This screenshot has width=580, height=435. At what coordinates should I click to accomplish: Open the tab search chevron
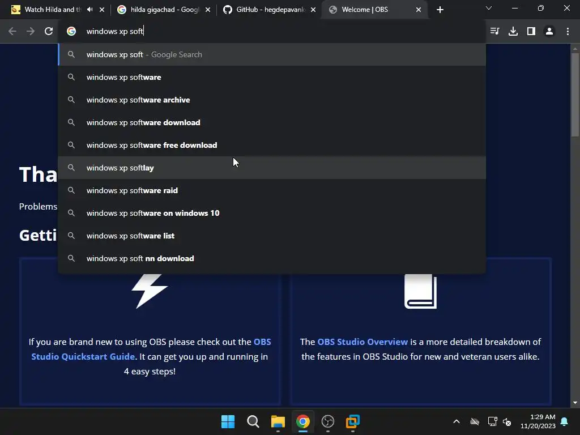coord(489,8)
